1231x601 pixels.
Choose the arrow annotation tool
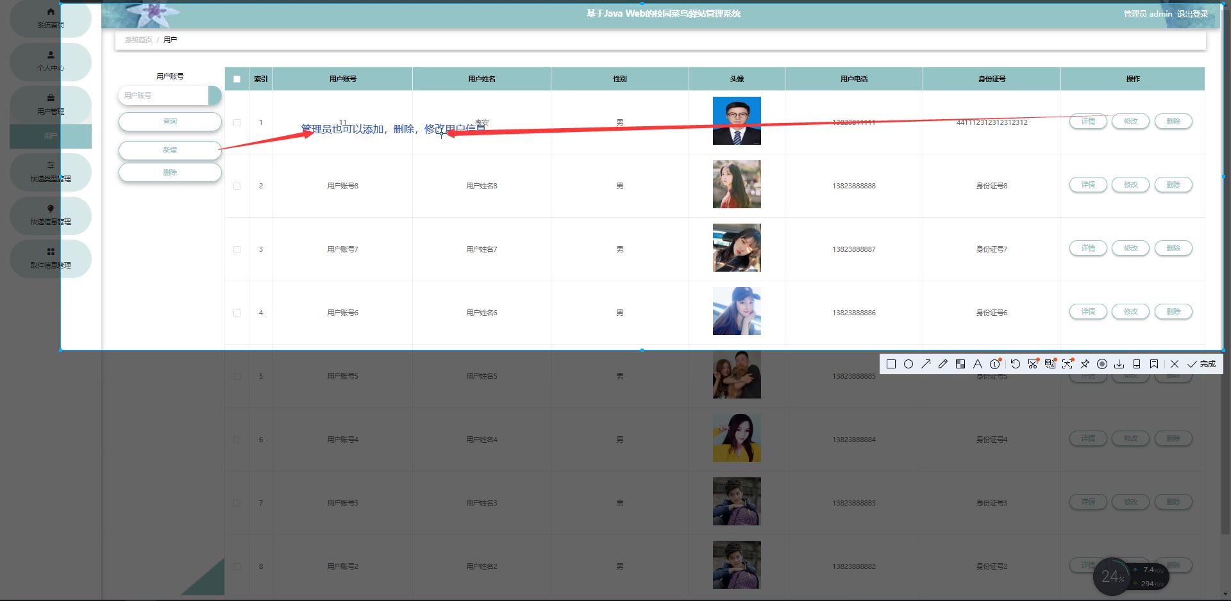pyautogui.click(x=926, y=364)
